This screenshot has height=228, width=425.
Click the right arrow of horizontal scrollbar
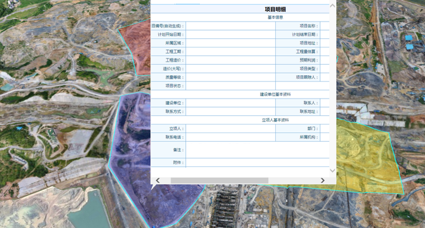click(x=323, y=181)
